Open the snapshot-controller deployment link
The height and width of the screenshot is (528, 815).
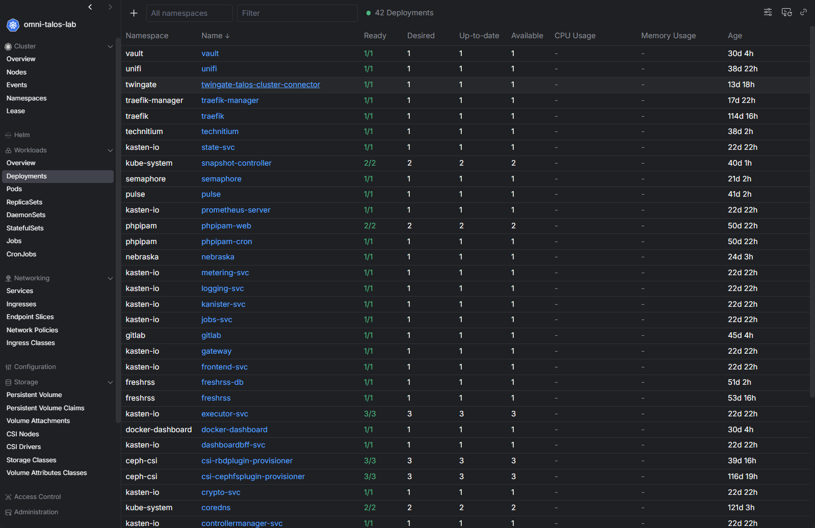236,163
